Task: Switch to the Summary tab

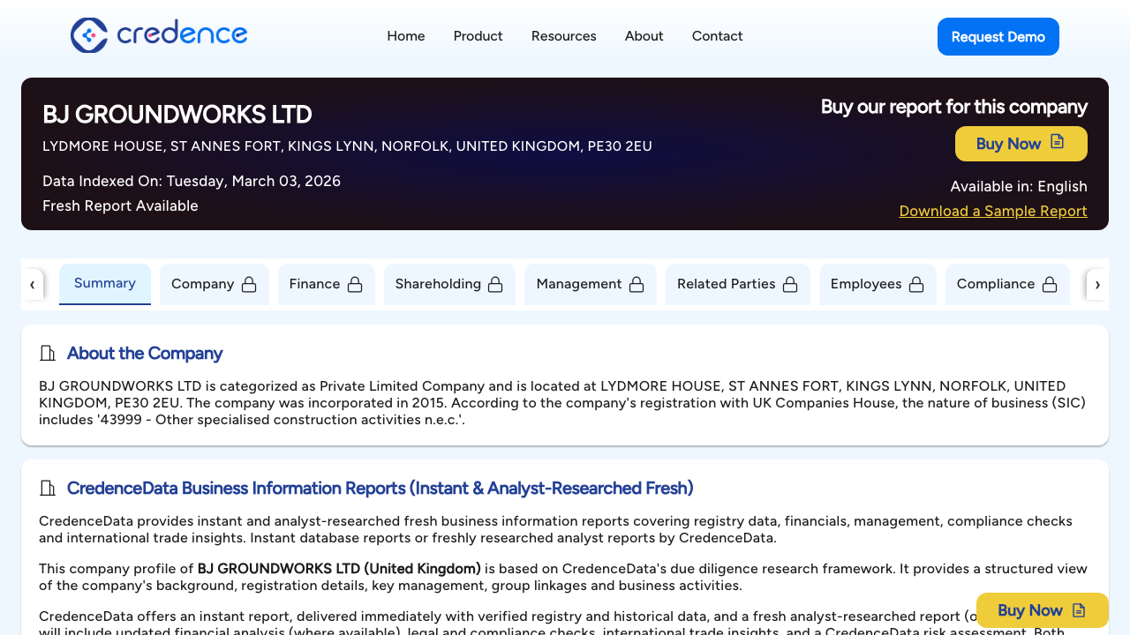Action: pos(104,283)
